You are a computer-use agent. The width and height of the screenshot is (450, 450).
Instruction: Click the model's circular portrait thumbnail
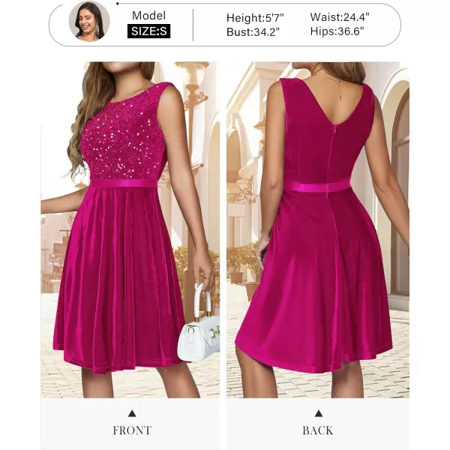pos(89,22)
